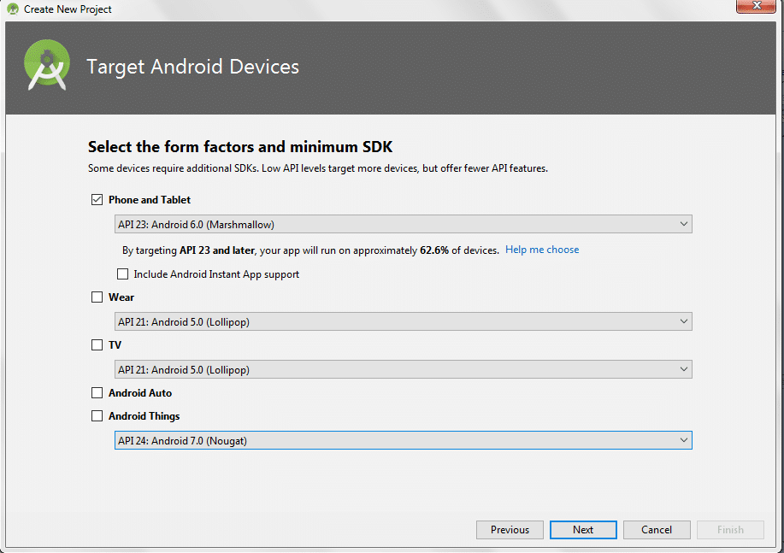
Task: Enable the TV form factor checkbox
Action: pyautogui.click(x=97, y=345)
